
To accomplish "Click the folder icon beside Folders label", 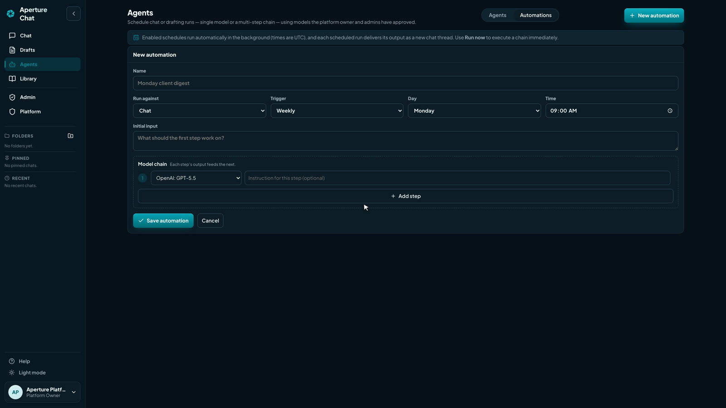I will 7,136.
